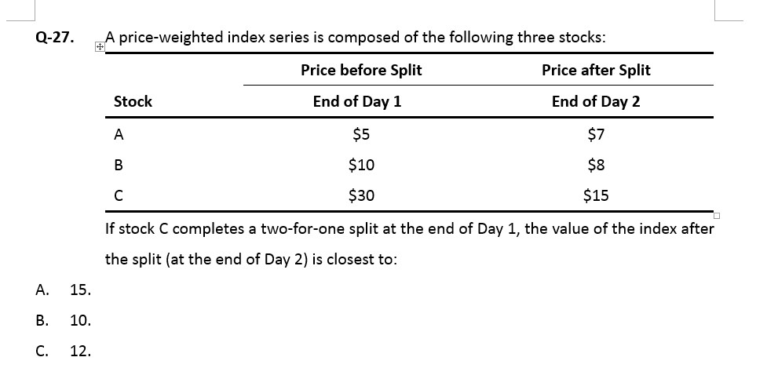
Task: Choose answer option C, 12
Action: coord(79,351)
